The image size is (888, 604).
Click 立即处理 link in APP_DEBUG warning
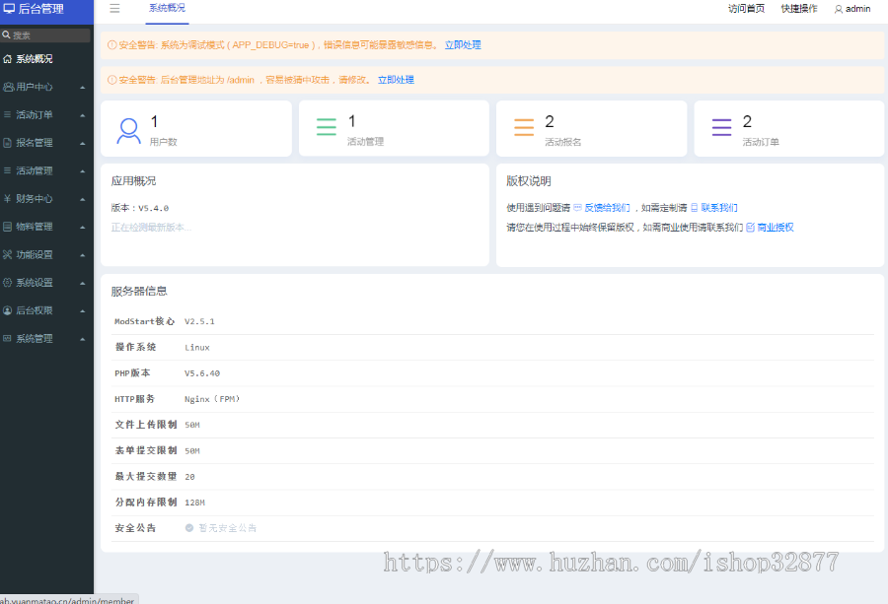[463, 44]
